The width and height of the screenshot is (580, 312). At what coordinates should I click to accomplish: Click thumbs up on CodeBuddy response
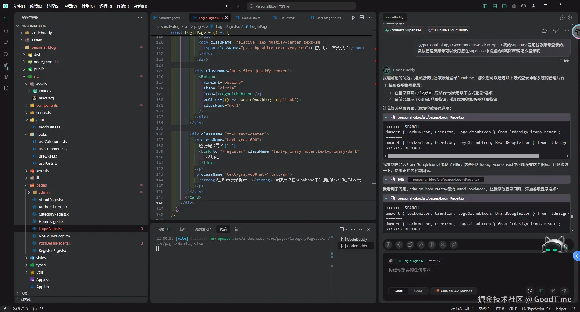tap(544, 30)
